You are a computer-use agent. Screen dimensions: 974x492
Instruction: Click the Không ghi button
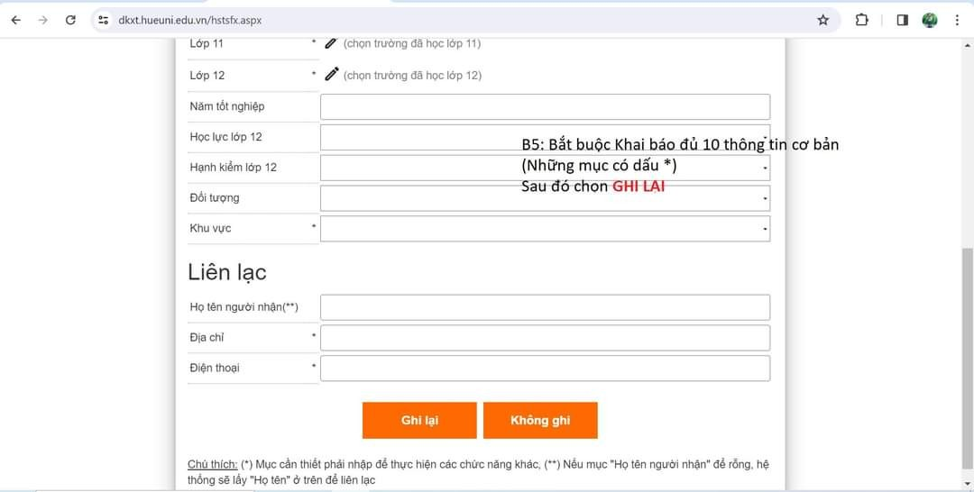point(540,420)
